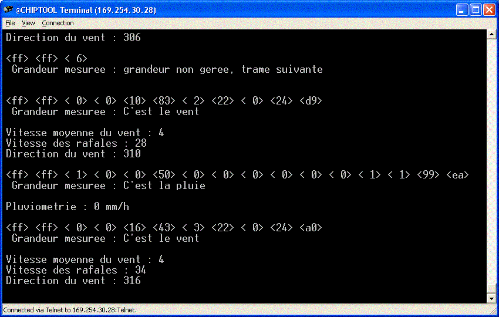
Task: Open the Connection menu
Action: [x=58, y=23]
